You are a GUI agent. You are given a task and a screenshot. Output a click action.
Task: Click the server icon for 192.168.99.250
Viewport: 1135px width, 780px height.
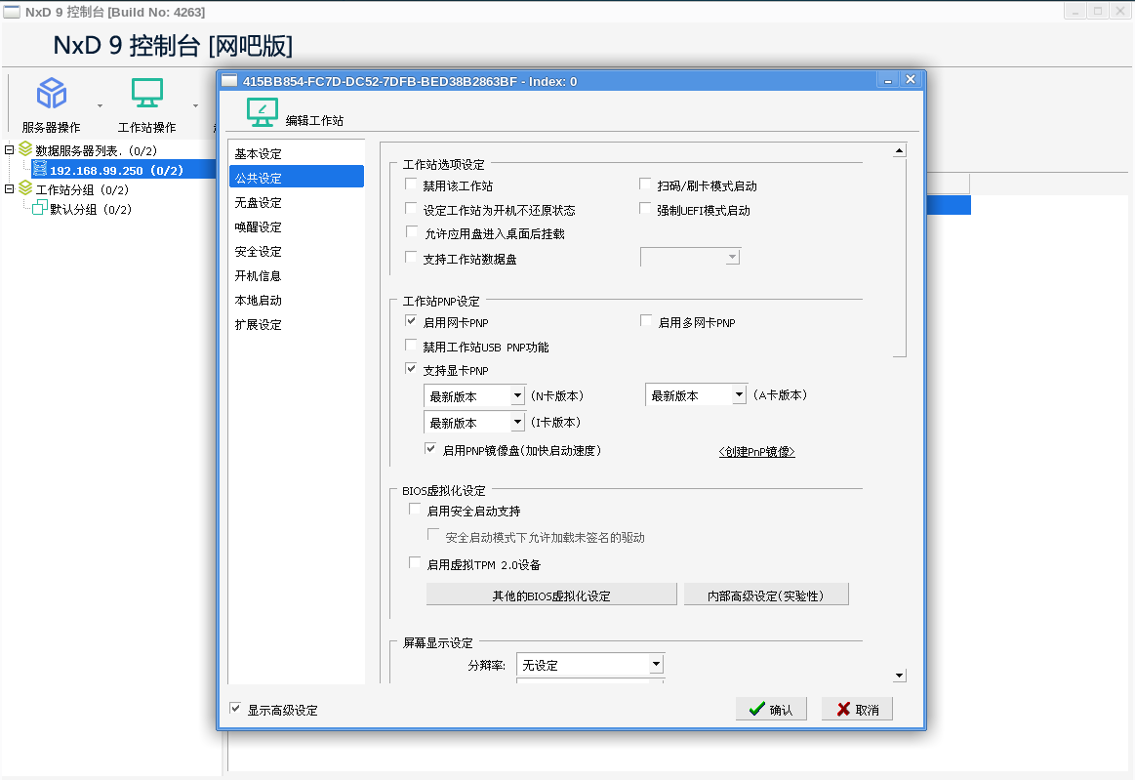click(40, 170)
